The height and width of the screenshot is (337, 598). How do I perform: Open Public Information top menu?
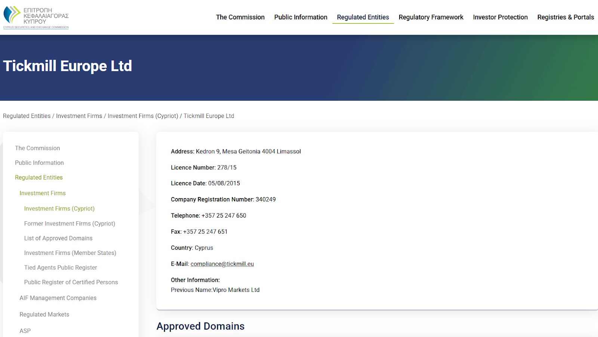click(301, 17)
